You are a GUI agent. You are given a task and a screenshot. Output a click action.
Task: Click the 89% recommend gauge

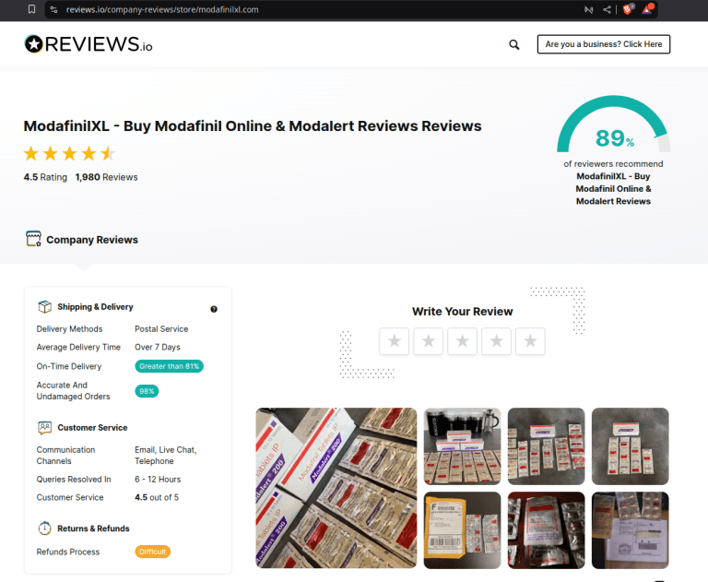click(614, 125)
